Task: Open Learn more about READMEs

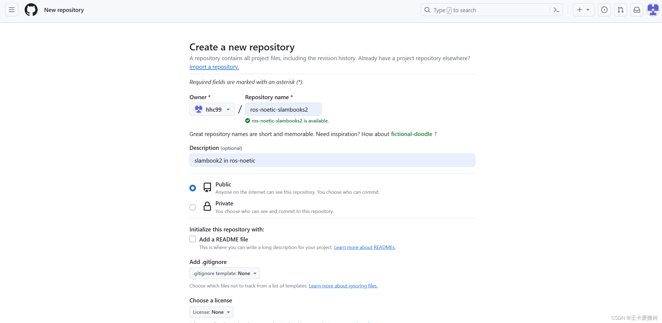Action: [x=365, y=247]
